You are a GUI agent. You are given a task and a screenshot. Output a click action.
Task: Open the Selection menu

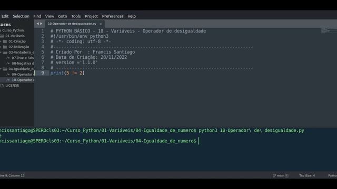coord(21,16)
